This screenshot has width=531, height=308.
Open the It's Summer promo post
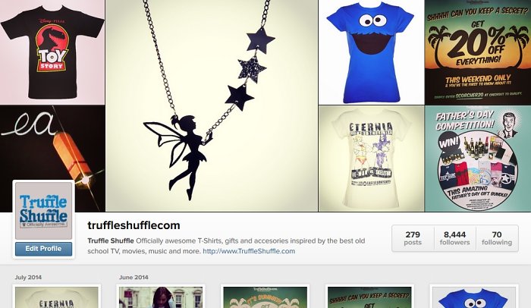(x=265, y=297)
